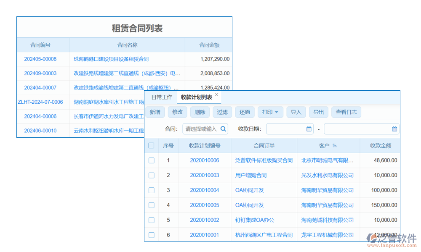
Task: Check the checkbox for row 1
Action: pyautogui.click(x=152, y=160)
